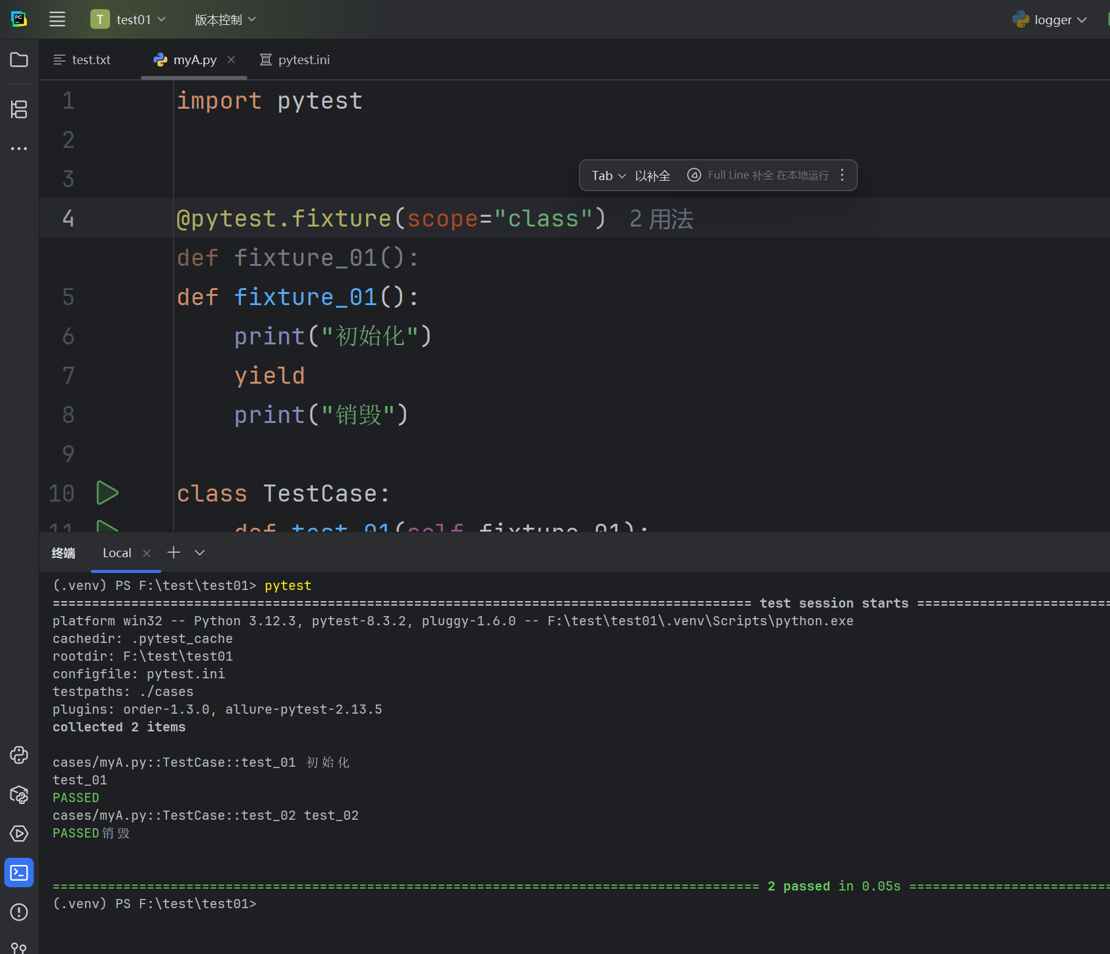Click line number 4 in gutter
This screenshot has width=1110, height=954.
[x=68, y=219]
